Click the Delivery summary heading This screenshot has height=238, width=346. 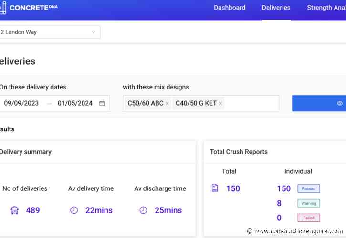pyautogui.click(x=26, y=152)
